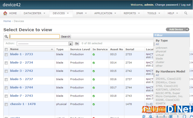
Task: Click the green in-service icon for chassis-1
Action: 94,104
